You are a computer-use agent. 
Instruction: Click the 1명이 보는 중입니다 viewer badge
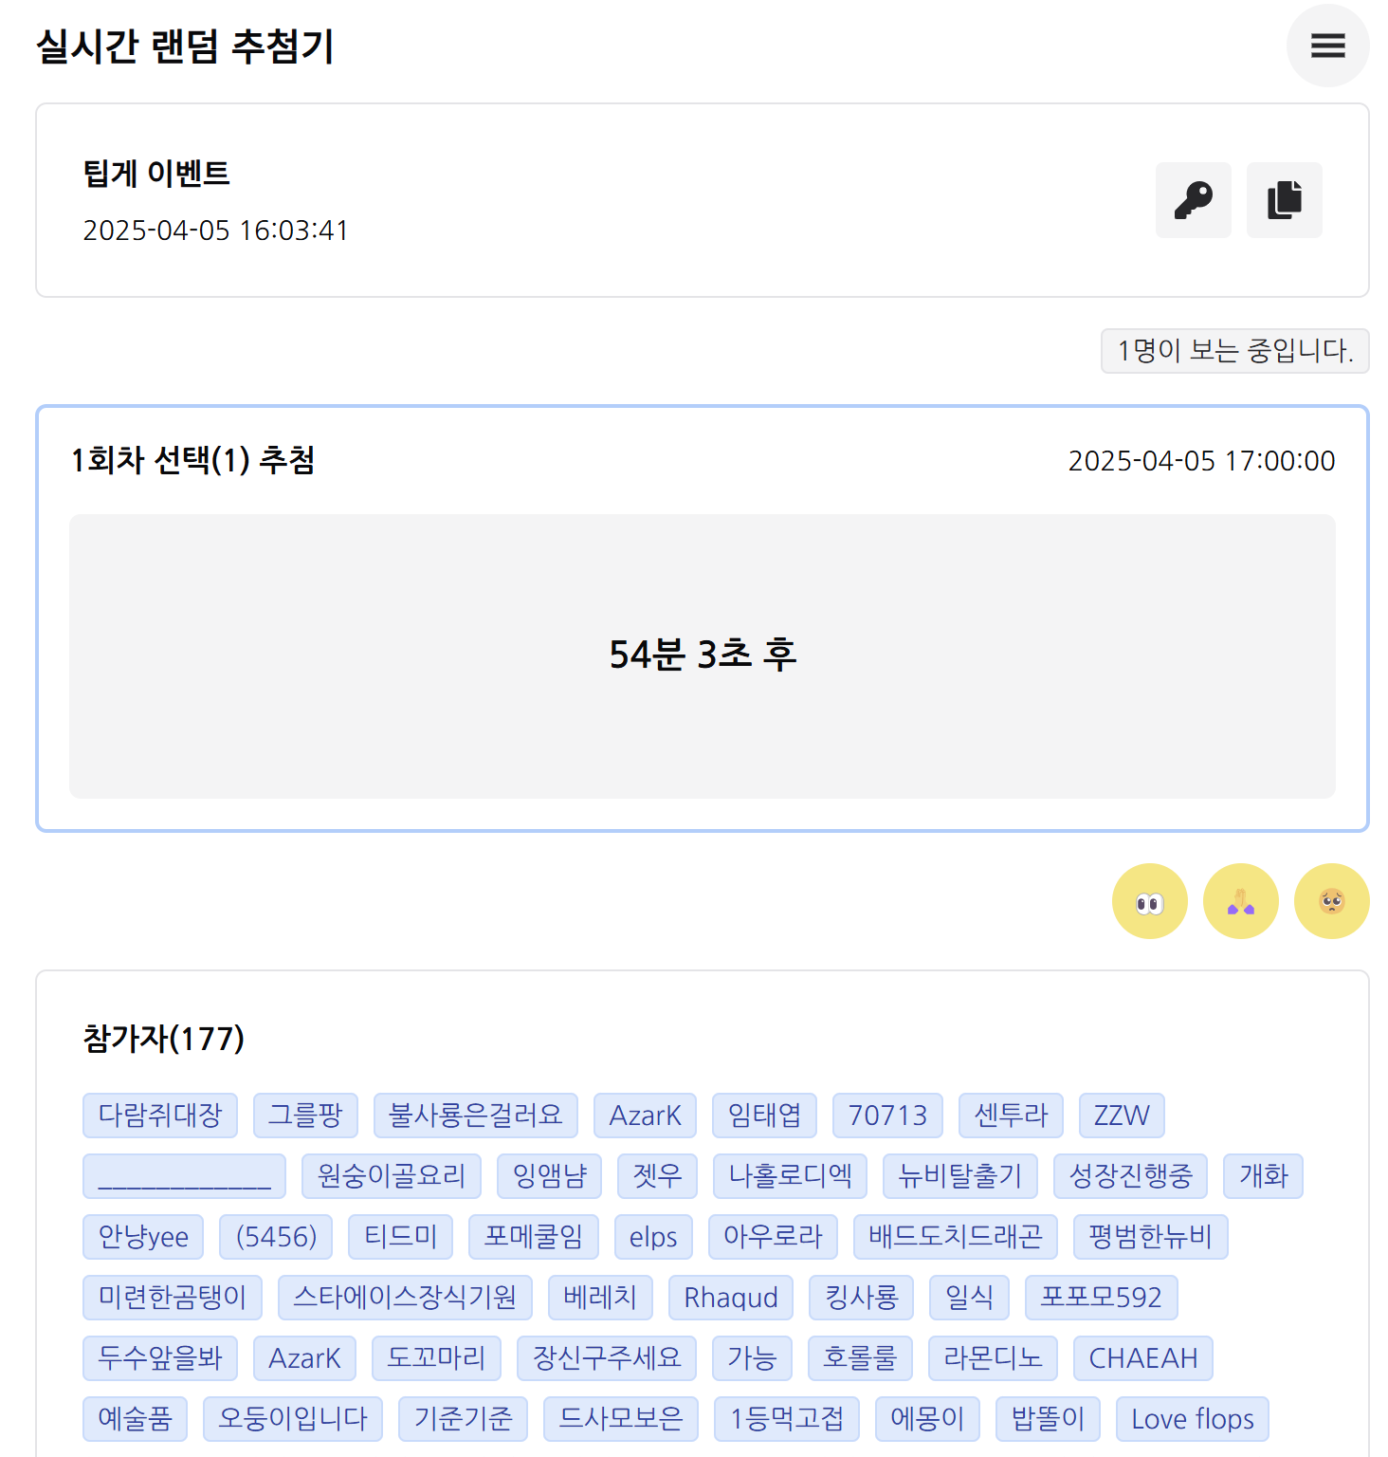(x=1234, y=351)
